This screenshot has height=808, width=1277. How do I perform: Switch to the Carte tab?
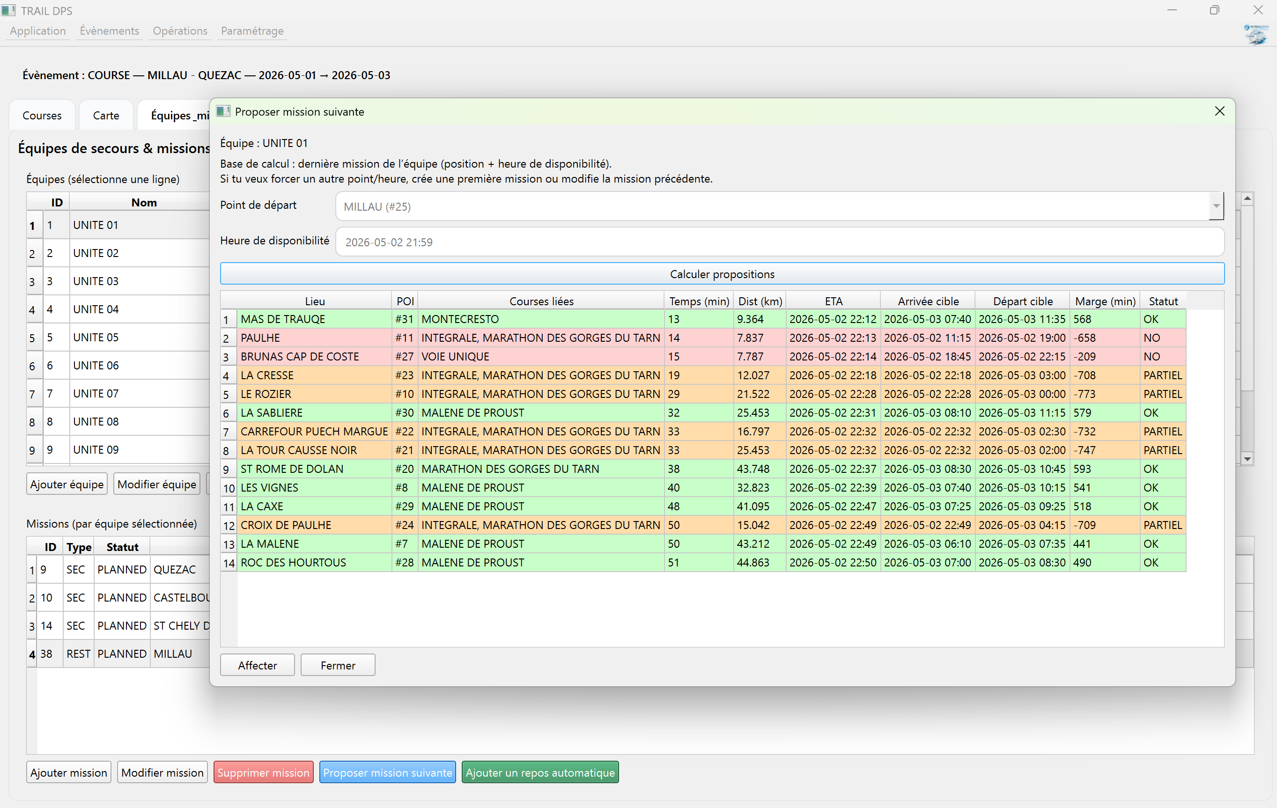106,115
